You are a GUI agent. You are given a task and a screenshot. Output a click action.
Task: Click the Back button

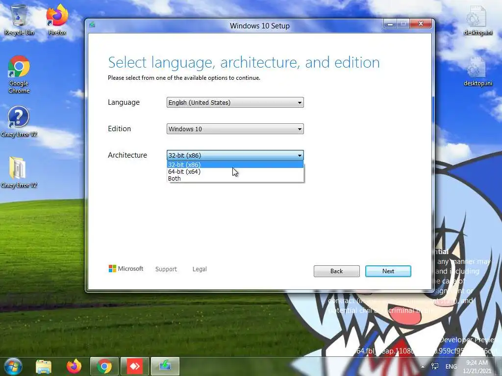(336, 271)
